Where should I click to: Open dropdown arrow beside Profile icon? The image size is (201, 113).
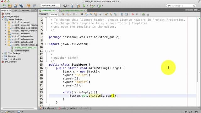pos(102,6)
